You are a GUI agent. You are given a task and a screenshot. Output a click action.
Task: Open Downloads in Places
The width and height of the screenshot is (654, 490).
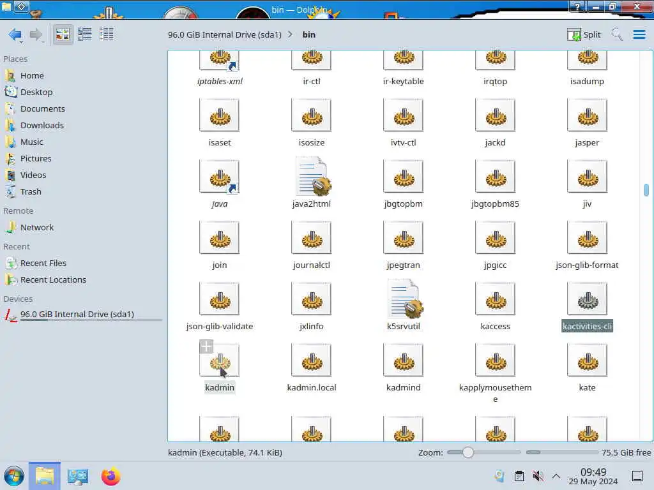pyautogui.click(x=42, y=126)
